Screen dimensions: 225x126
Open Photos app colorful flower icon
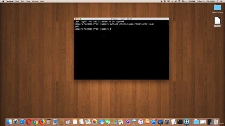pos(95,122)
